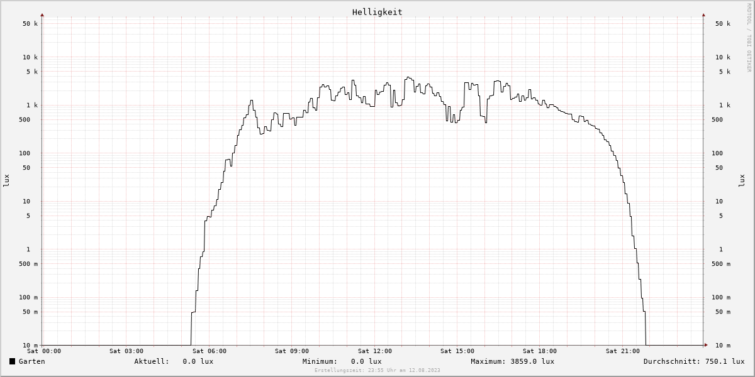
Task: Select the Aktuell 0.0 lux value
Action: 198,361
